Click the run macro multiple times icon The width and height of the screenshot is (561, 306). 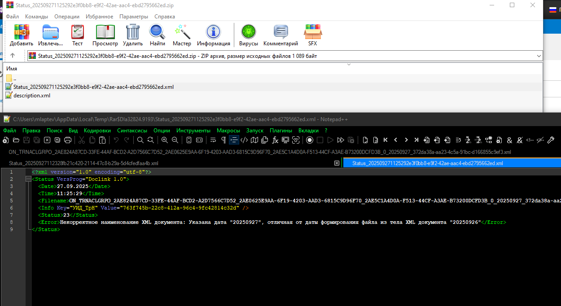(341, 140)
